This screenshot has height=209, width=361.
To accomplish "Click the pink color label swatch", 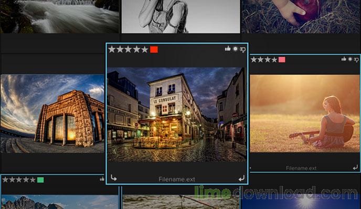I will tap(282, 60).
